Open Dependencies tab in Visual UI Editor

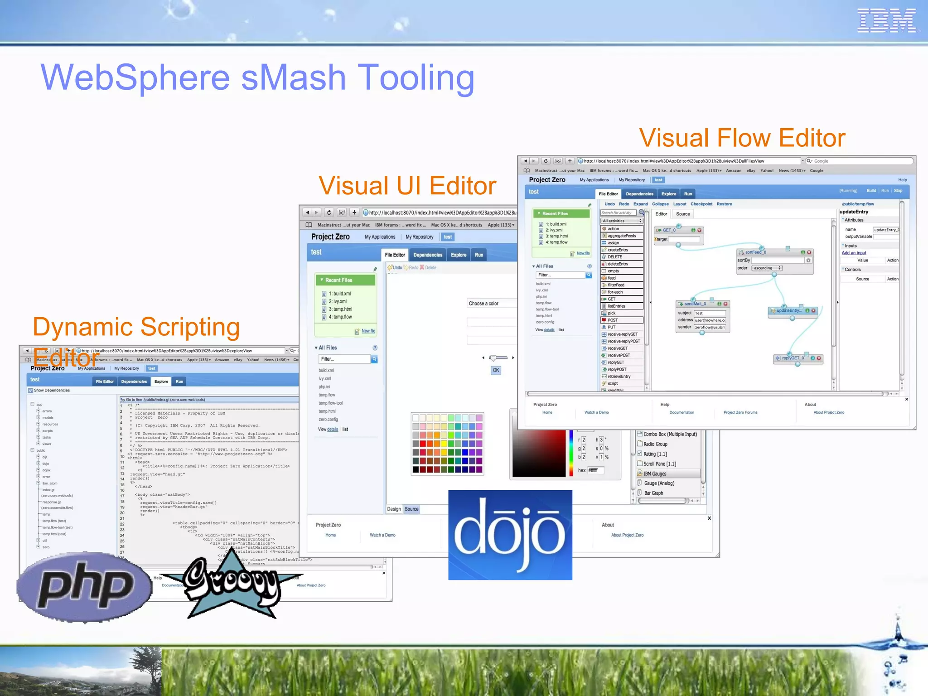(x=427, y=255)
